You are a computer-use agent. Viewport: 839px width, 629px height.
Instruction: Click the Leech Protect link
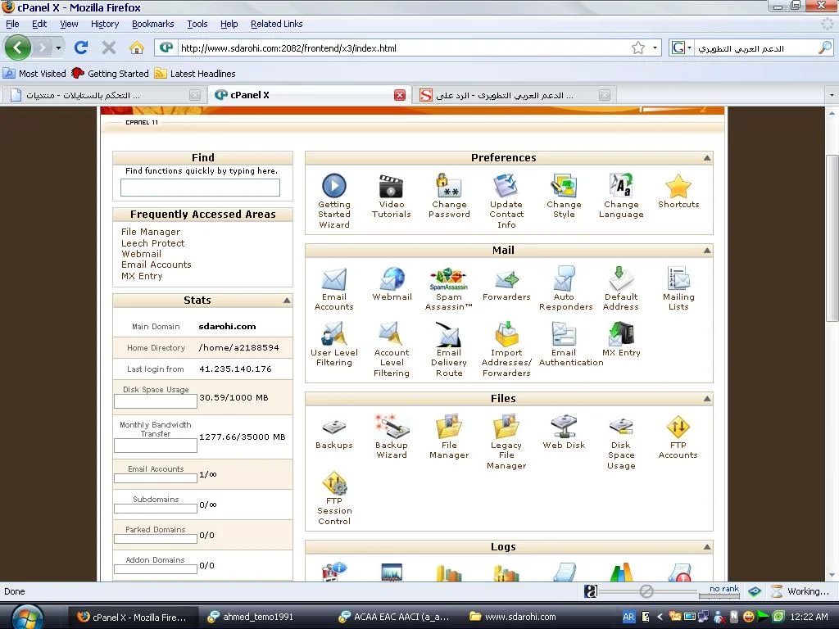(152, 242)
